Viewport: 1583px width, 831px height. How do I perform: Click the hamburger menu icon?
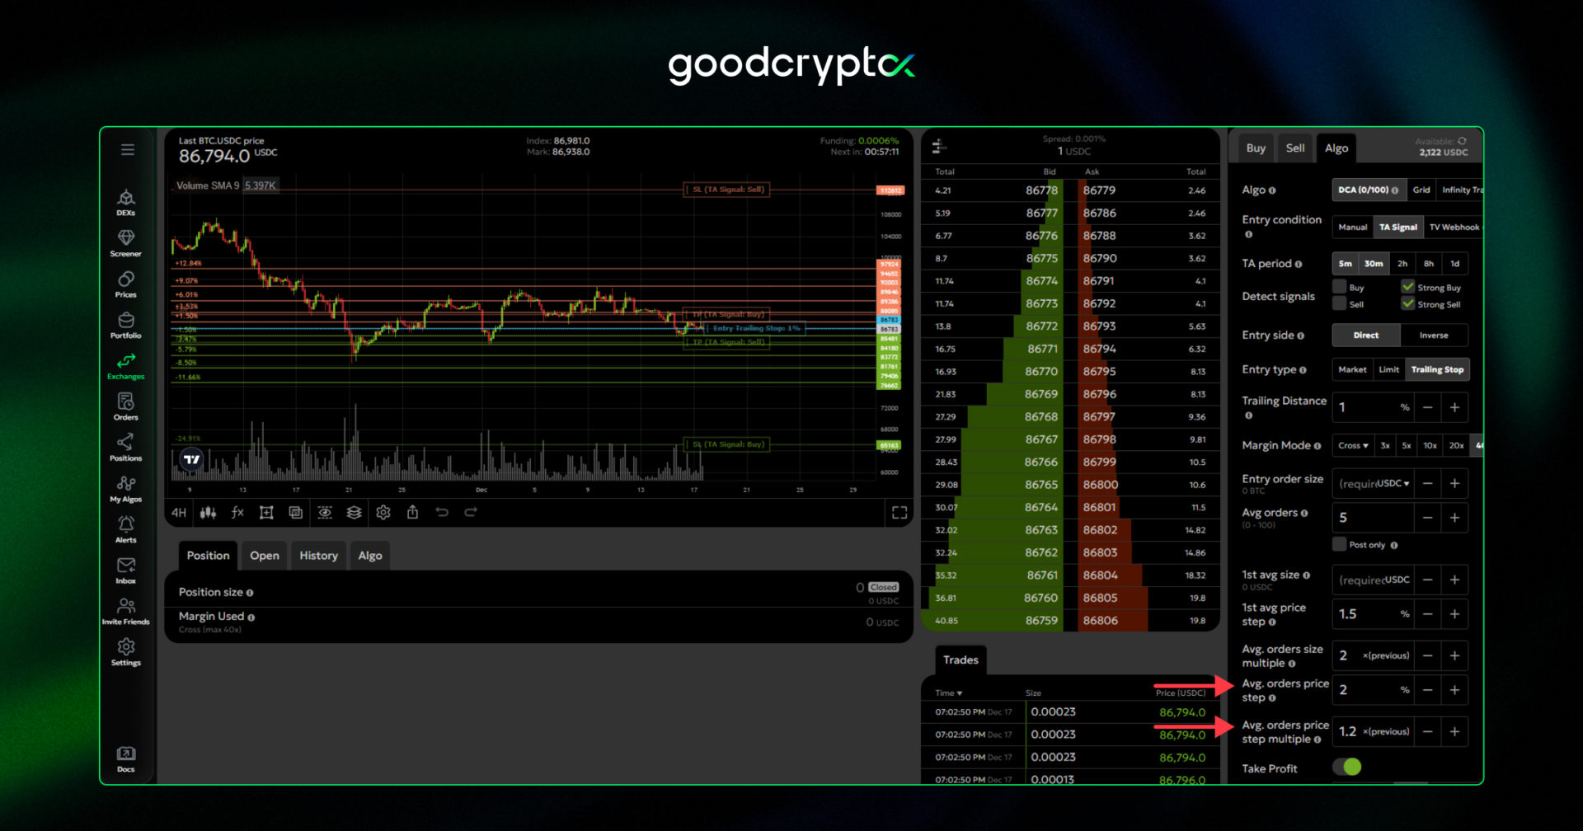pos(128,150)
